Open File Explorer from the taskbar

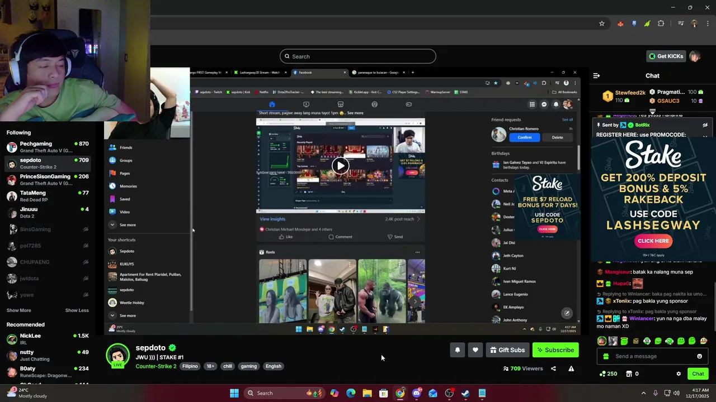[367, 393]
